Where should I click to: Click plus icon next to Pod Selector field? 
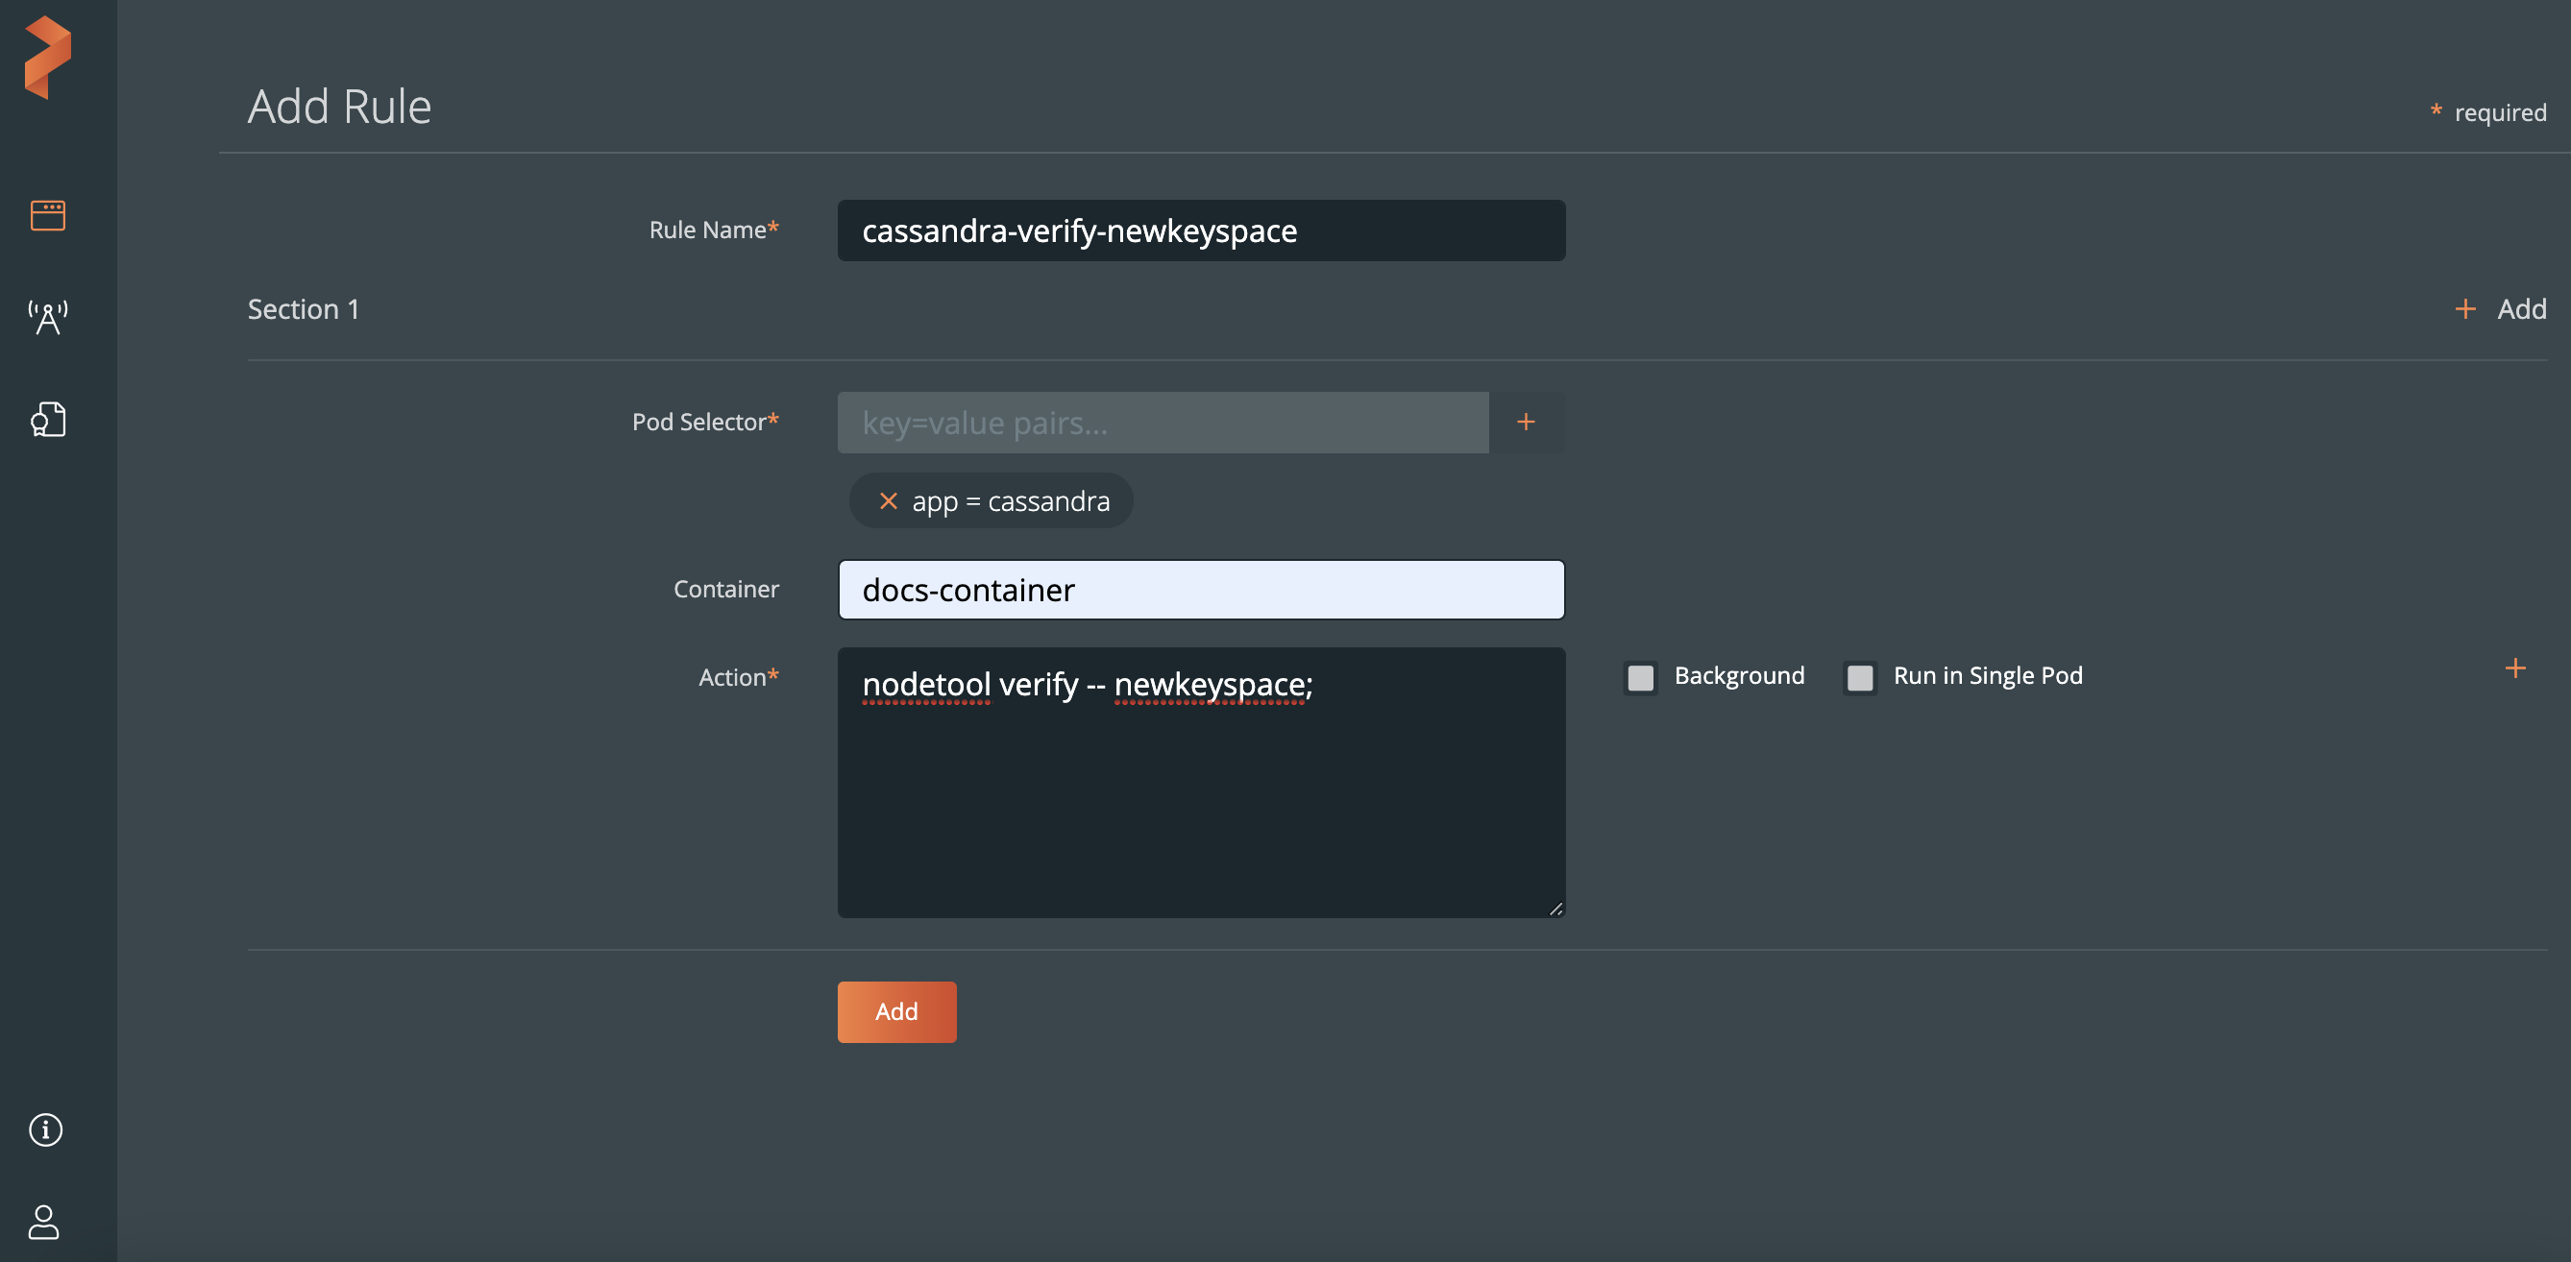coord(1525,422)
